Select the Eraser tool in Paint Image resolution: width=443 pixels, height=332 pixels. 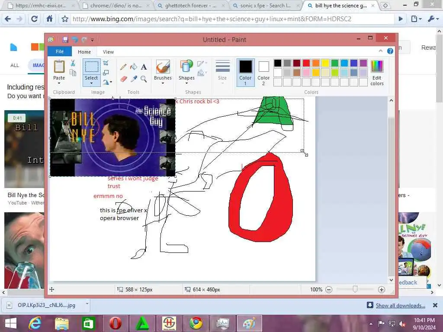pyautogui.click(x=123, y=79)
